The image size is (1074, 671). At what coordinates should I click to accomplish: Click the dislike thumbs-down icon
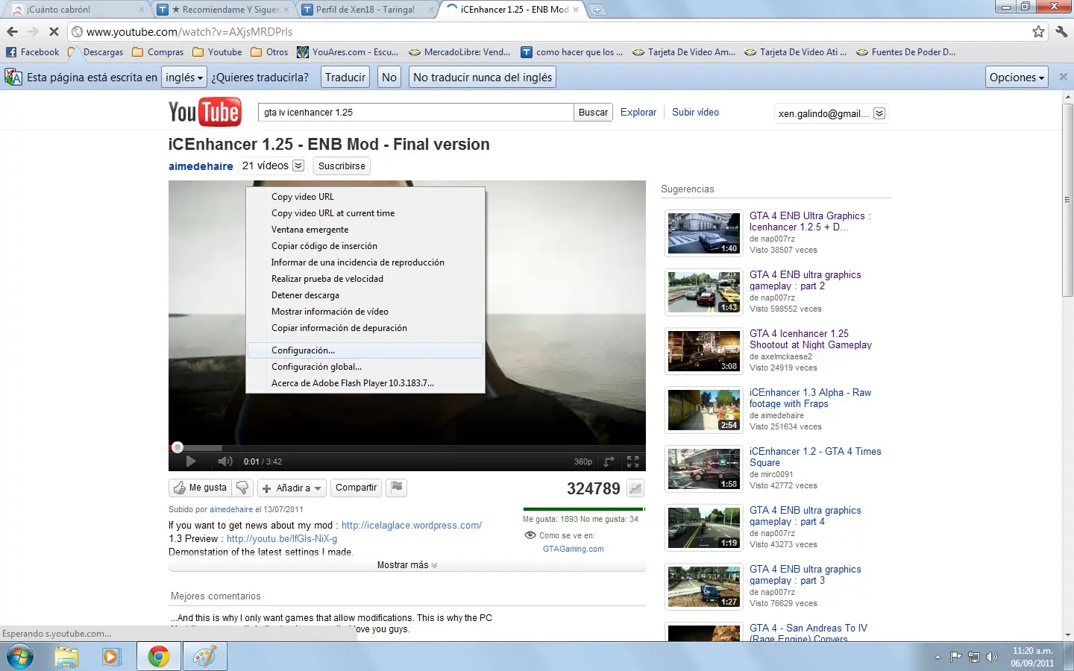(x=242, y=488)
